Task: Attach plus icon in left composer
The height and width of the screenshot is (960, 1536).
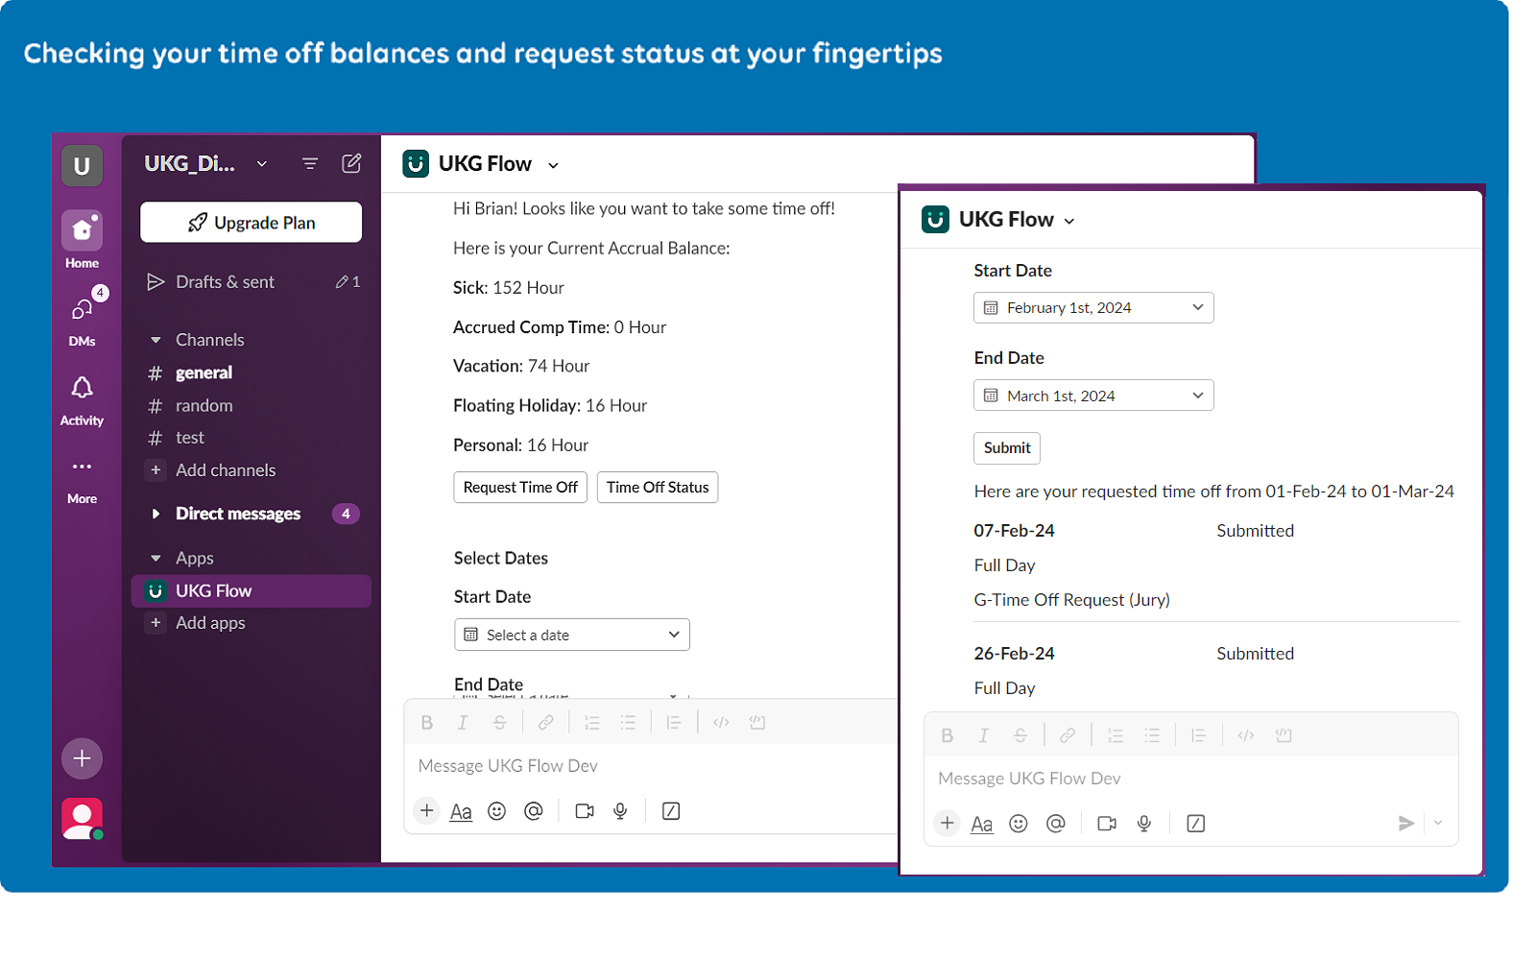Action: click(x=427, y=811)
